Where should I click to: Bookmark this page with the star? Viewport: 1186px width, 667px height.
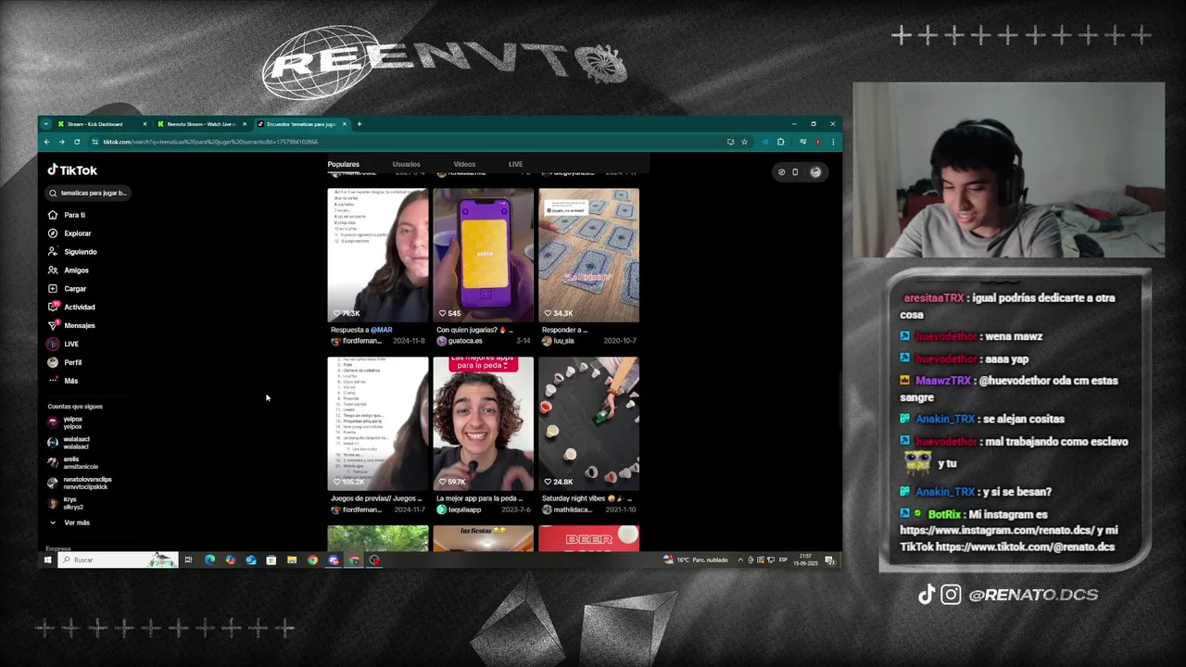click(744, 142)
